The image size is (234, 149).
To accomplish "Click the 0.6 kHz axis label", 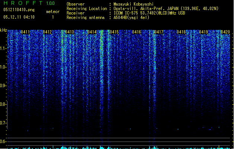I will click(x=3, y=142).
